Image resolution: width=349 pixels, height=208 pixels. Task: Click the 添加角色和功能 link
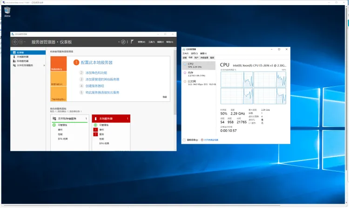click(96, 73)
